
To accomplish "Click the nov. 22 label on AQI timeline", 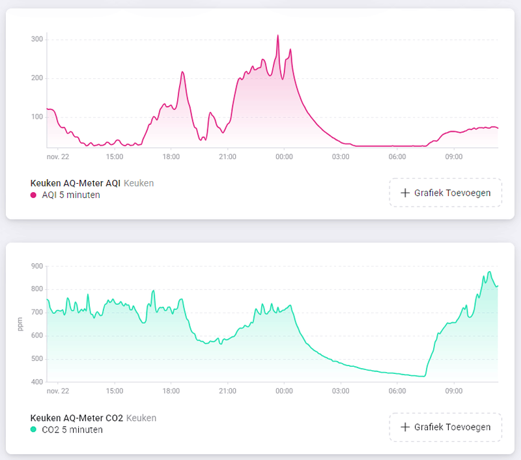I will click(59, 156).
